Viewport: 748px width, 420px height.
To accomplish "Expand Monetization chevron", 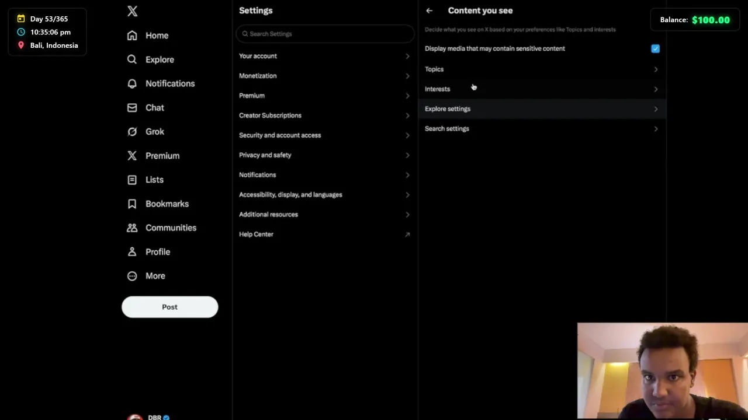I will (x=407, y=76).
